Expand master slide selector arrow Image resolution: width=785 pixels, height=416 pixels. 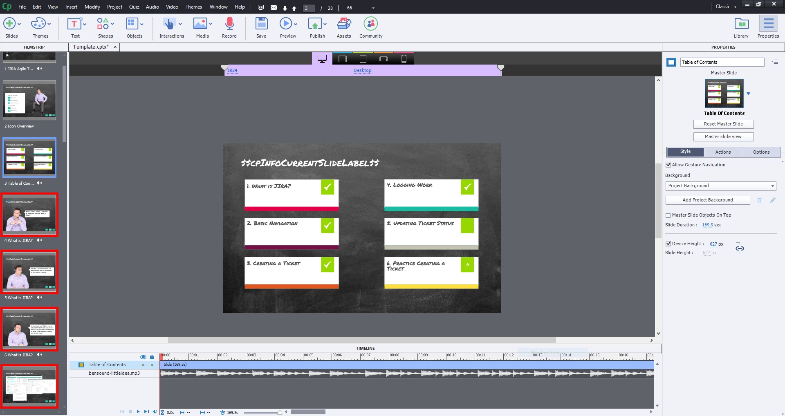pyautogui.click(x=748, y=94)
